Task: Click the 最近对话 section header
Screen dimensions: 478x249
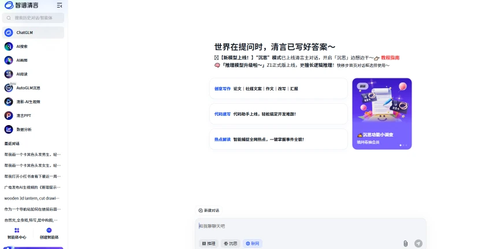Action: click(12, 144)
